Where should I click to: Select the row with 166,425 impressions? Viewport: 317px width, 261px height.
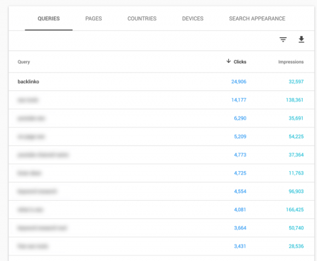[x=162, y=210]
